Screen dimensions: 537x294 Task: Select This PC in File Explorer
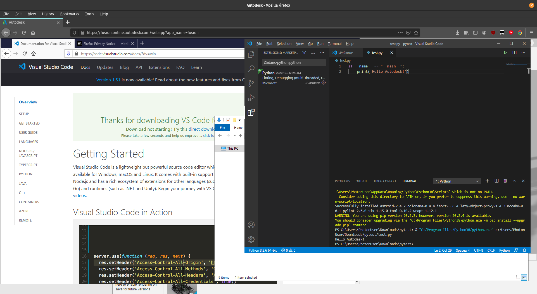[230, 148]
